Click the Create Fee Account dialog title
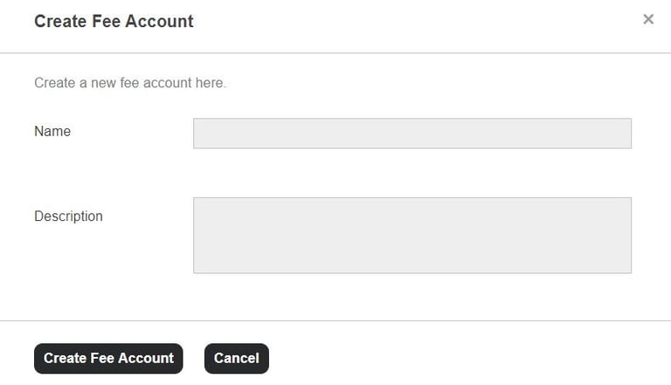The width and height of the screenshot is (671, 385). click(114, 21)
